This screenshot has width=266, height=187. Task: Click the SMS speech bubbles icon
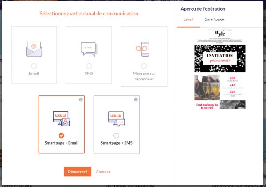pyautogui.click(x=89, y=49)
